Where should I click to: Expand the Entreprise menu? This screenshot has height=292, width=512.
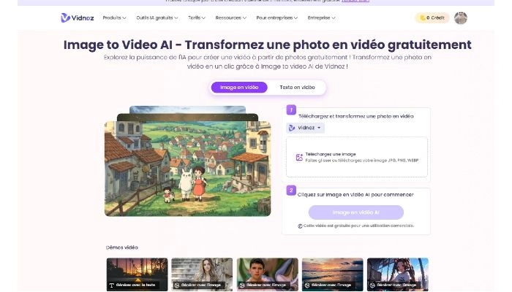[x=321, y=18]
